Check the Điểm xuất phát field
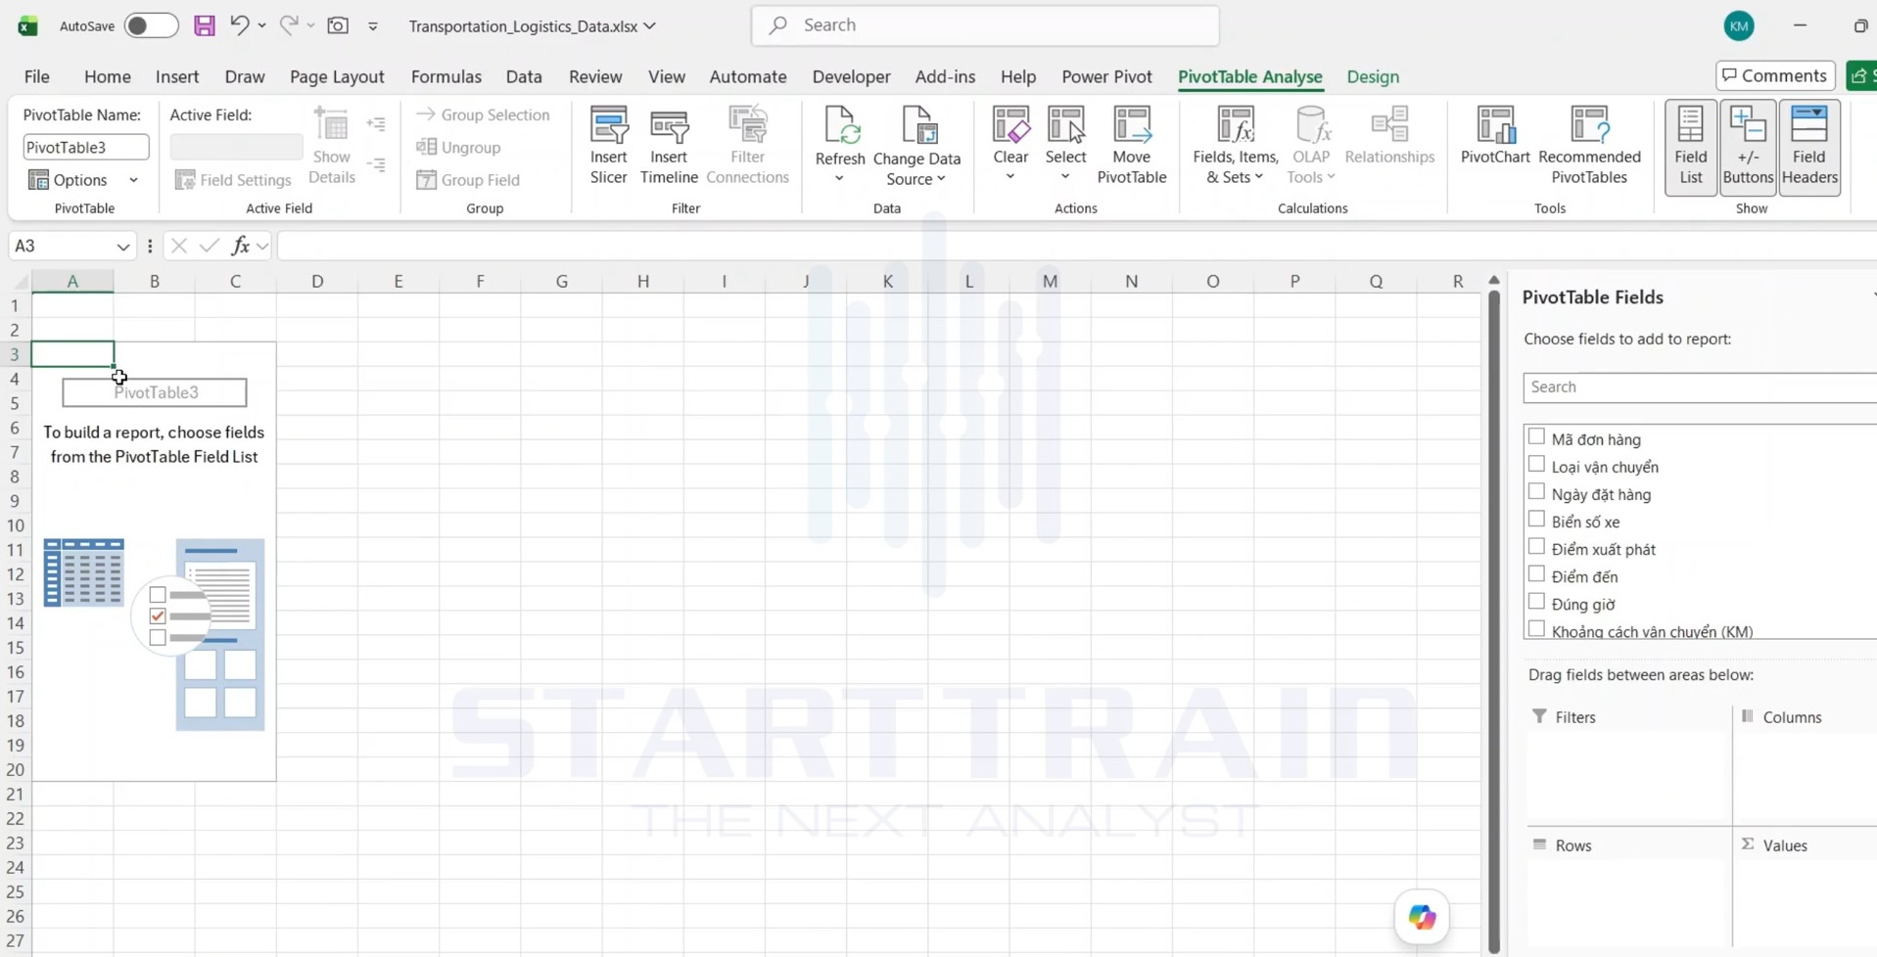The height and width of the screenshot is (957, 1877). point(1536,547)
